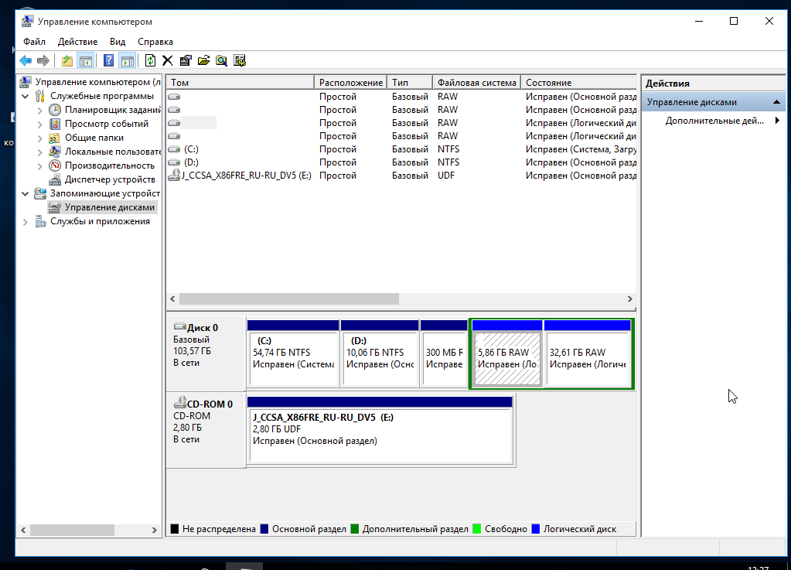Collapse the Служебные программы tree node
791x570 pixels.
(26, 97)
